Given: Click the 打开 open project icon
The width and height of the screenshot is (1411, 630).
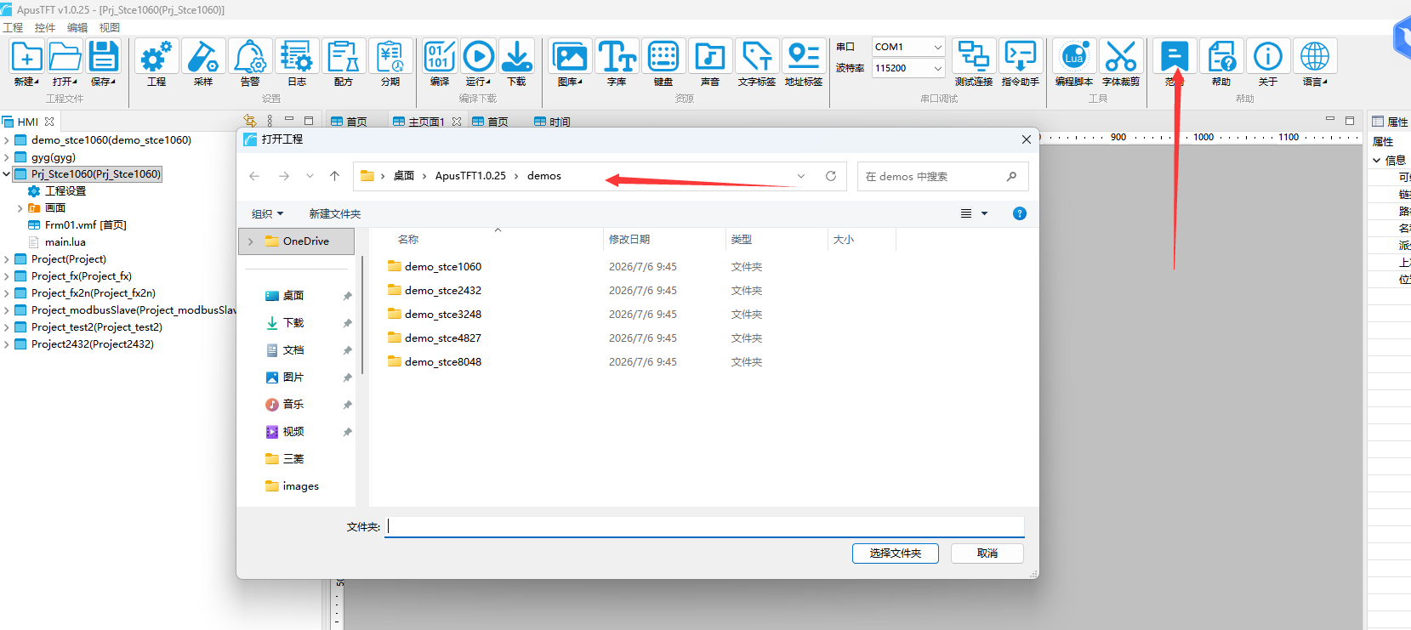Looking at the screenshot, I should point(65,57).
